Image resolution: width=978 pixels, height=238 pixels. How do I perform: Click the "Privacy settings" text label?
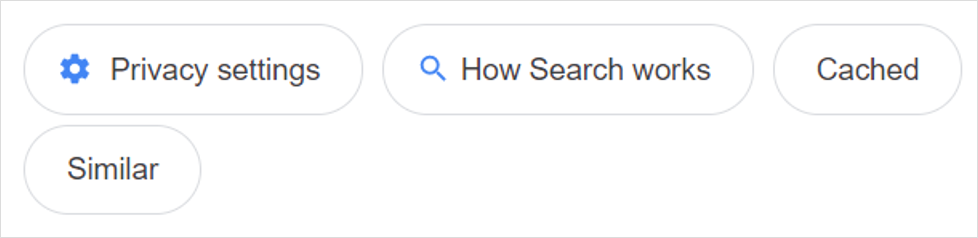click(215, 70)
